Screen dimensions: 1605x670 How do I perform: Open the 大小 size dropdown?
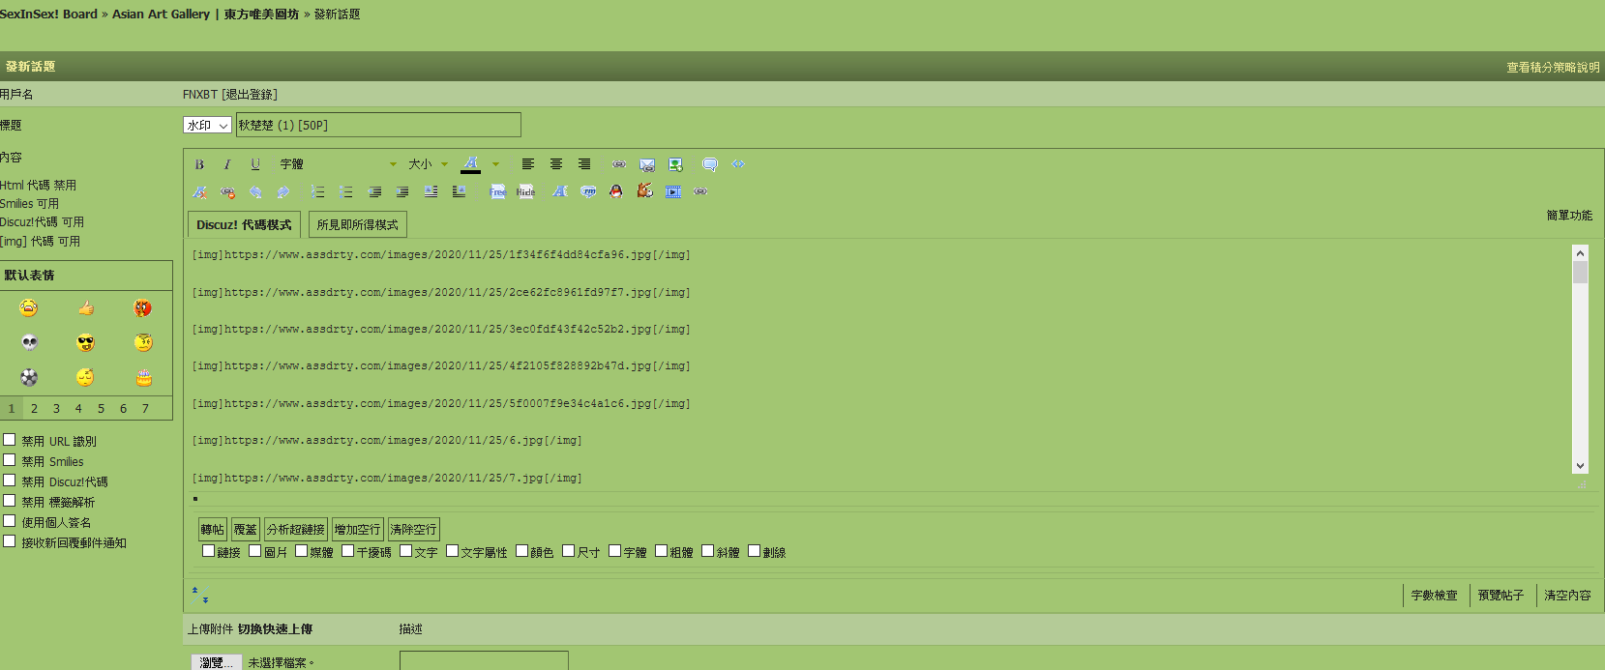point(428,164)
